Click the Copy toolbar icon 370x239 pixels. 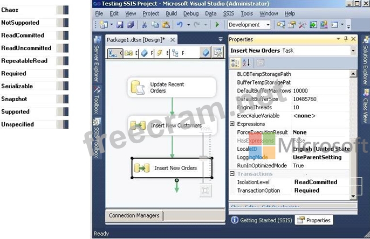(155, 25)
